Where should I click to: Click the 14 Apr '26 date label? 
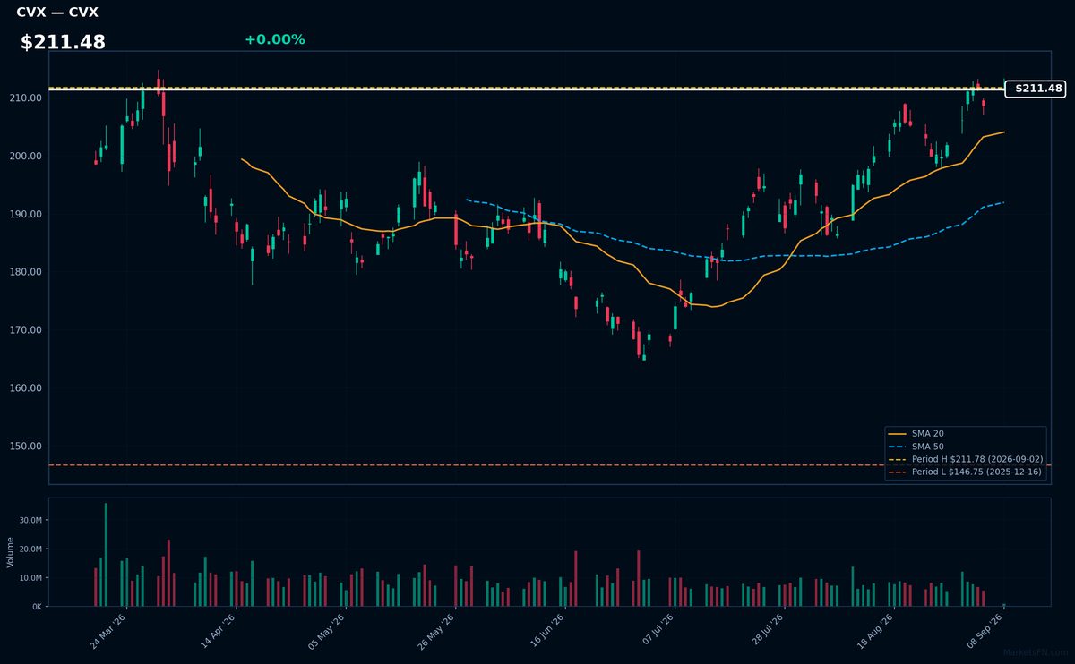219,631
